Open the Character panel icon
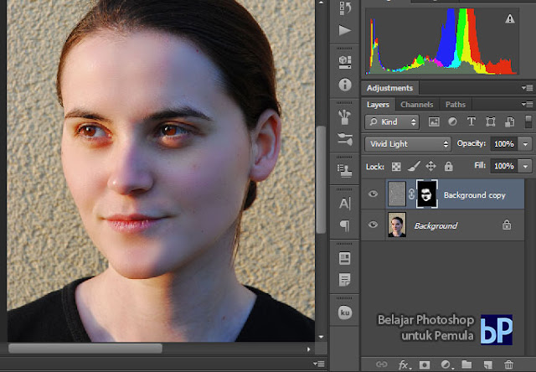 pos(345,204)
